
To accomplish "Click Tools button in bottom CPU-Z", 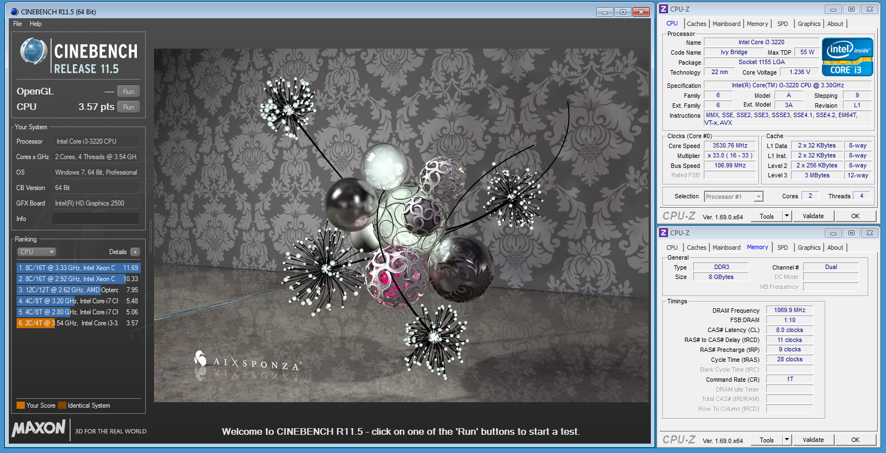I will 767,440.
